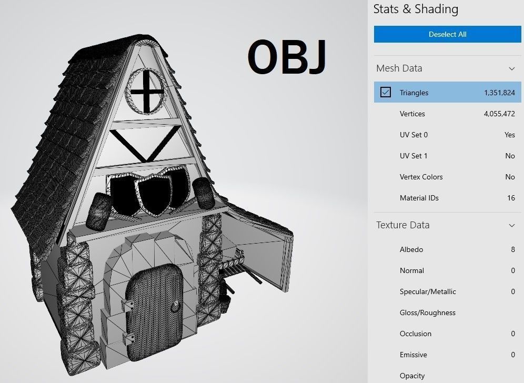Select the Vertex Colors row
This screenshot has height=383, width=524.
point(448,177)
